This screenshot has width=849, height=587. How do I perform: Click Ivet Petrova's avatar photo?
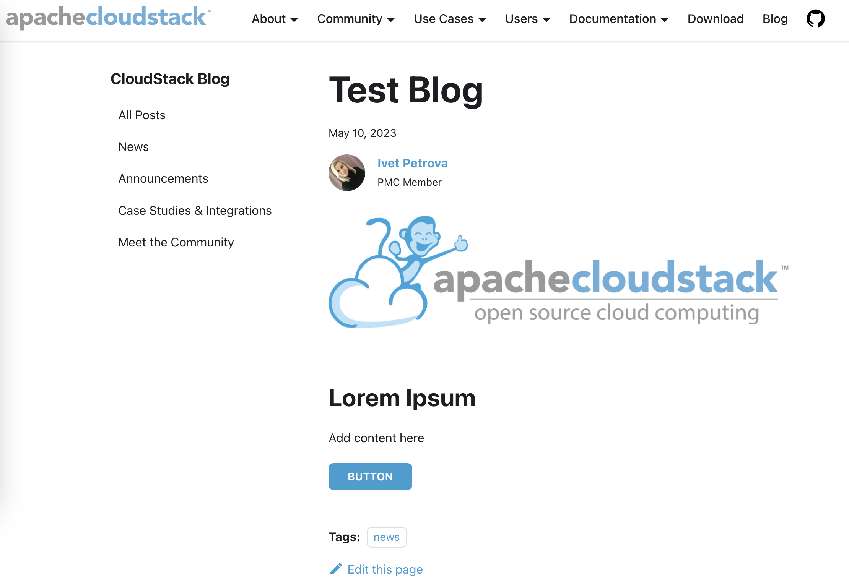pyautogui.click(x=347, y=173)
